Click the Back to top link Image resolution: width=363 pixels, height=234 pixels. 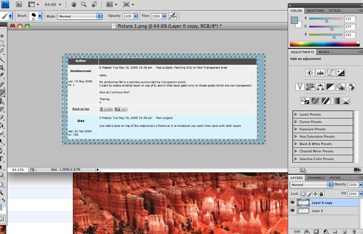(x=81, y=109)
